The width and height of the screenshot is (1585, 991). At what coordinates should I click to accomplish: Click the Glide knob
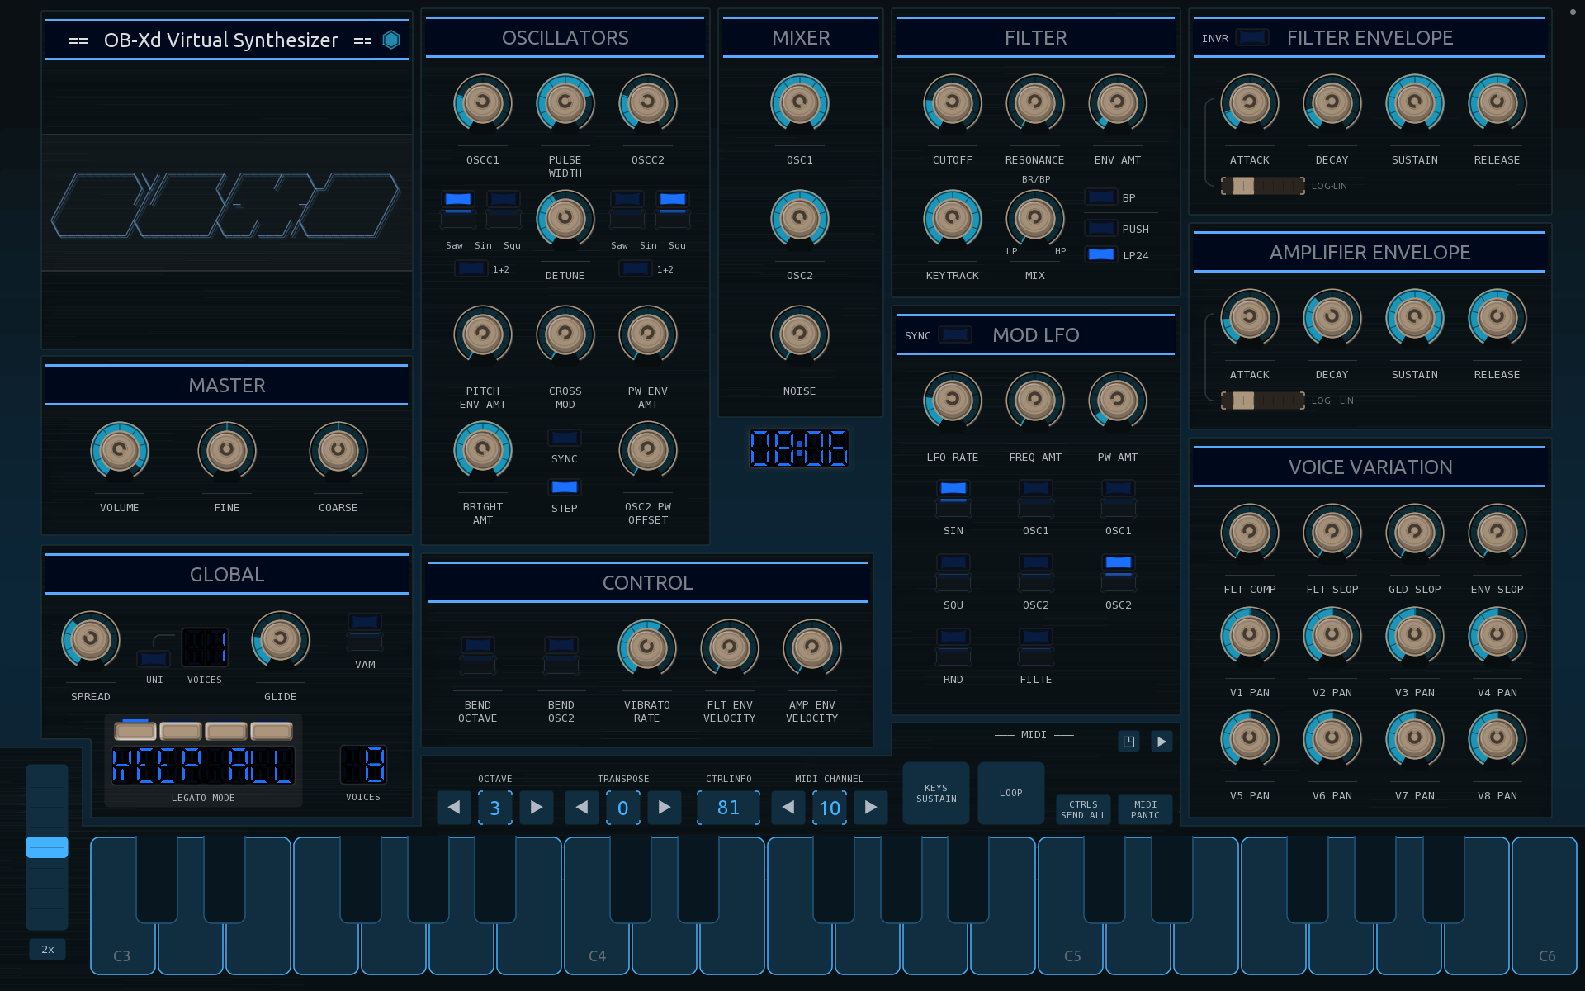pyautogui.click(x=281, y=640)
